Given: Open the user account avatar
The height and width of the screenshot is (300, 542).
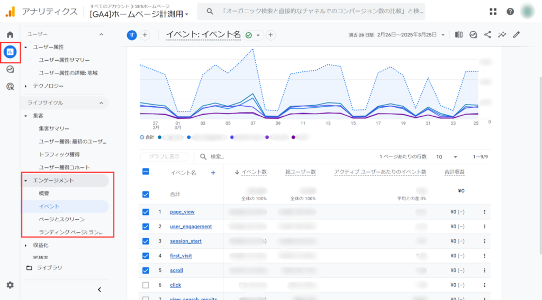Looking at the screenshot, I should [528, 12].
